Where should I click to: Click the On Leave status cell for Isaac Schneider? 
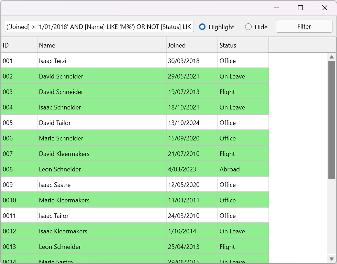243,107
